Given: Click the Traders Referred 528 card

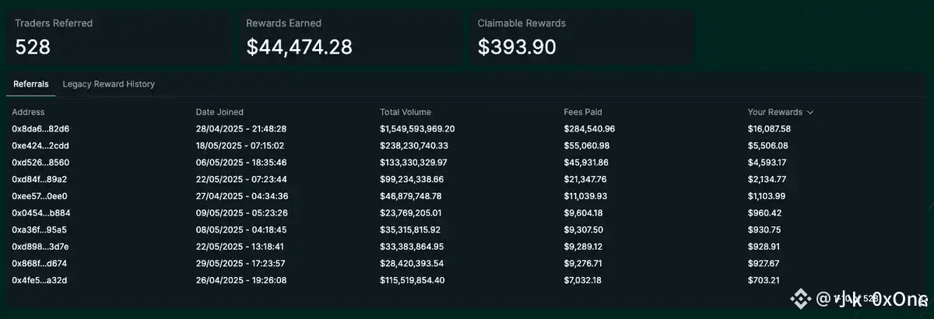Looking at the screenshot, I should click(x=119, y=38).
